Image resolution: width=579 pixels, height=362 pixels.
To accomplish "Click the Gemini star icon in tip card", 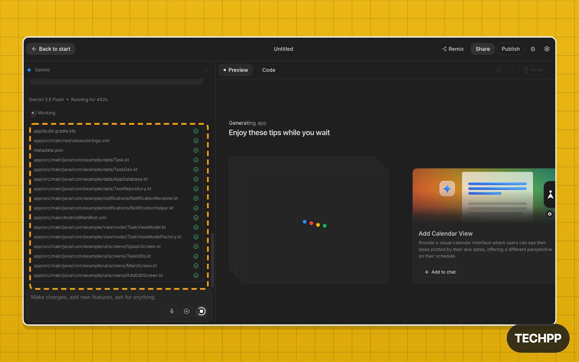I will click(447, 189).
